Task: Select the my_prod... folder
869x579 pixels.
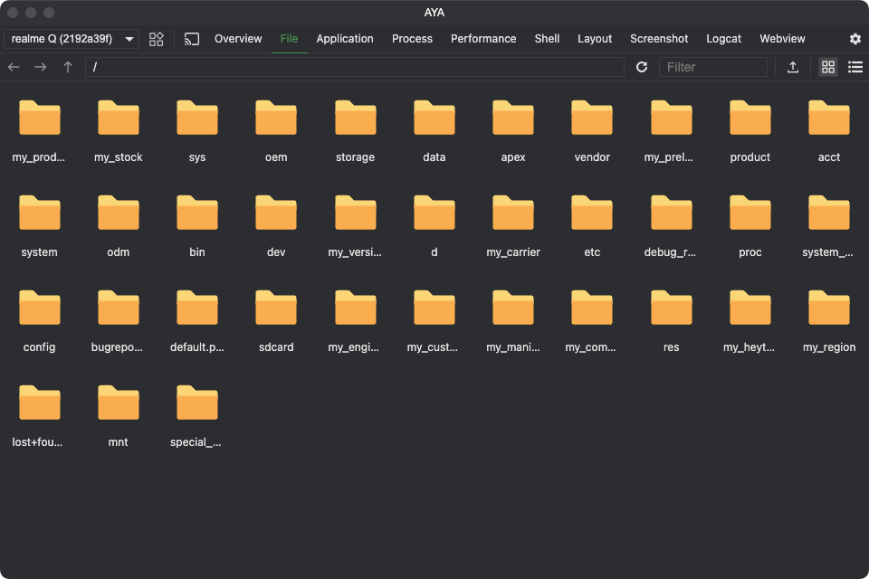Action: point(39,131)
